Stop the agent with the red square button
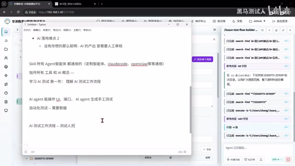 [288, 160]
